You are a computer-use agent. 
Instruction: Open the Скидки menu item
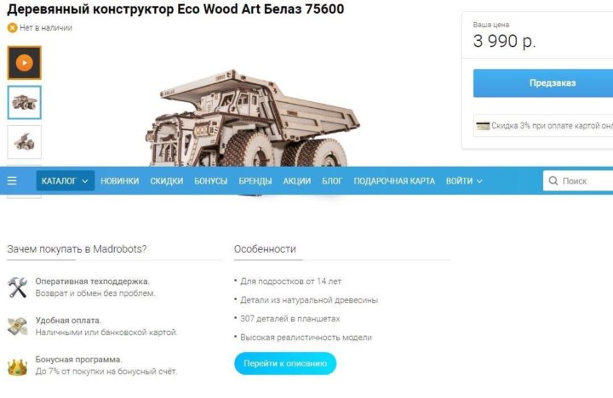click(167, 181)
